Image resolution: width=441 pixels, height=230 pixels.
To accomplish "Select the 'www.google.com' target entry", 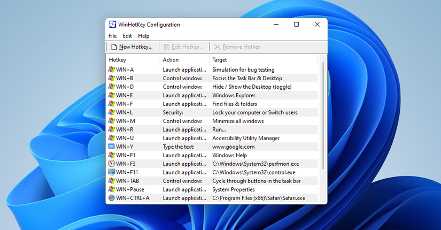I will coord(234,147).
